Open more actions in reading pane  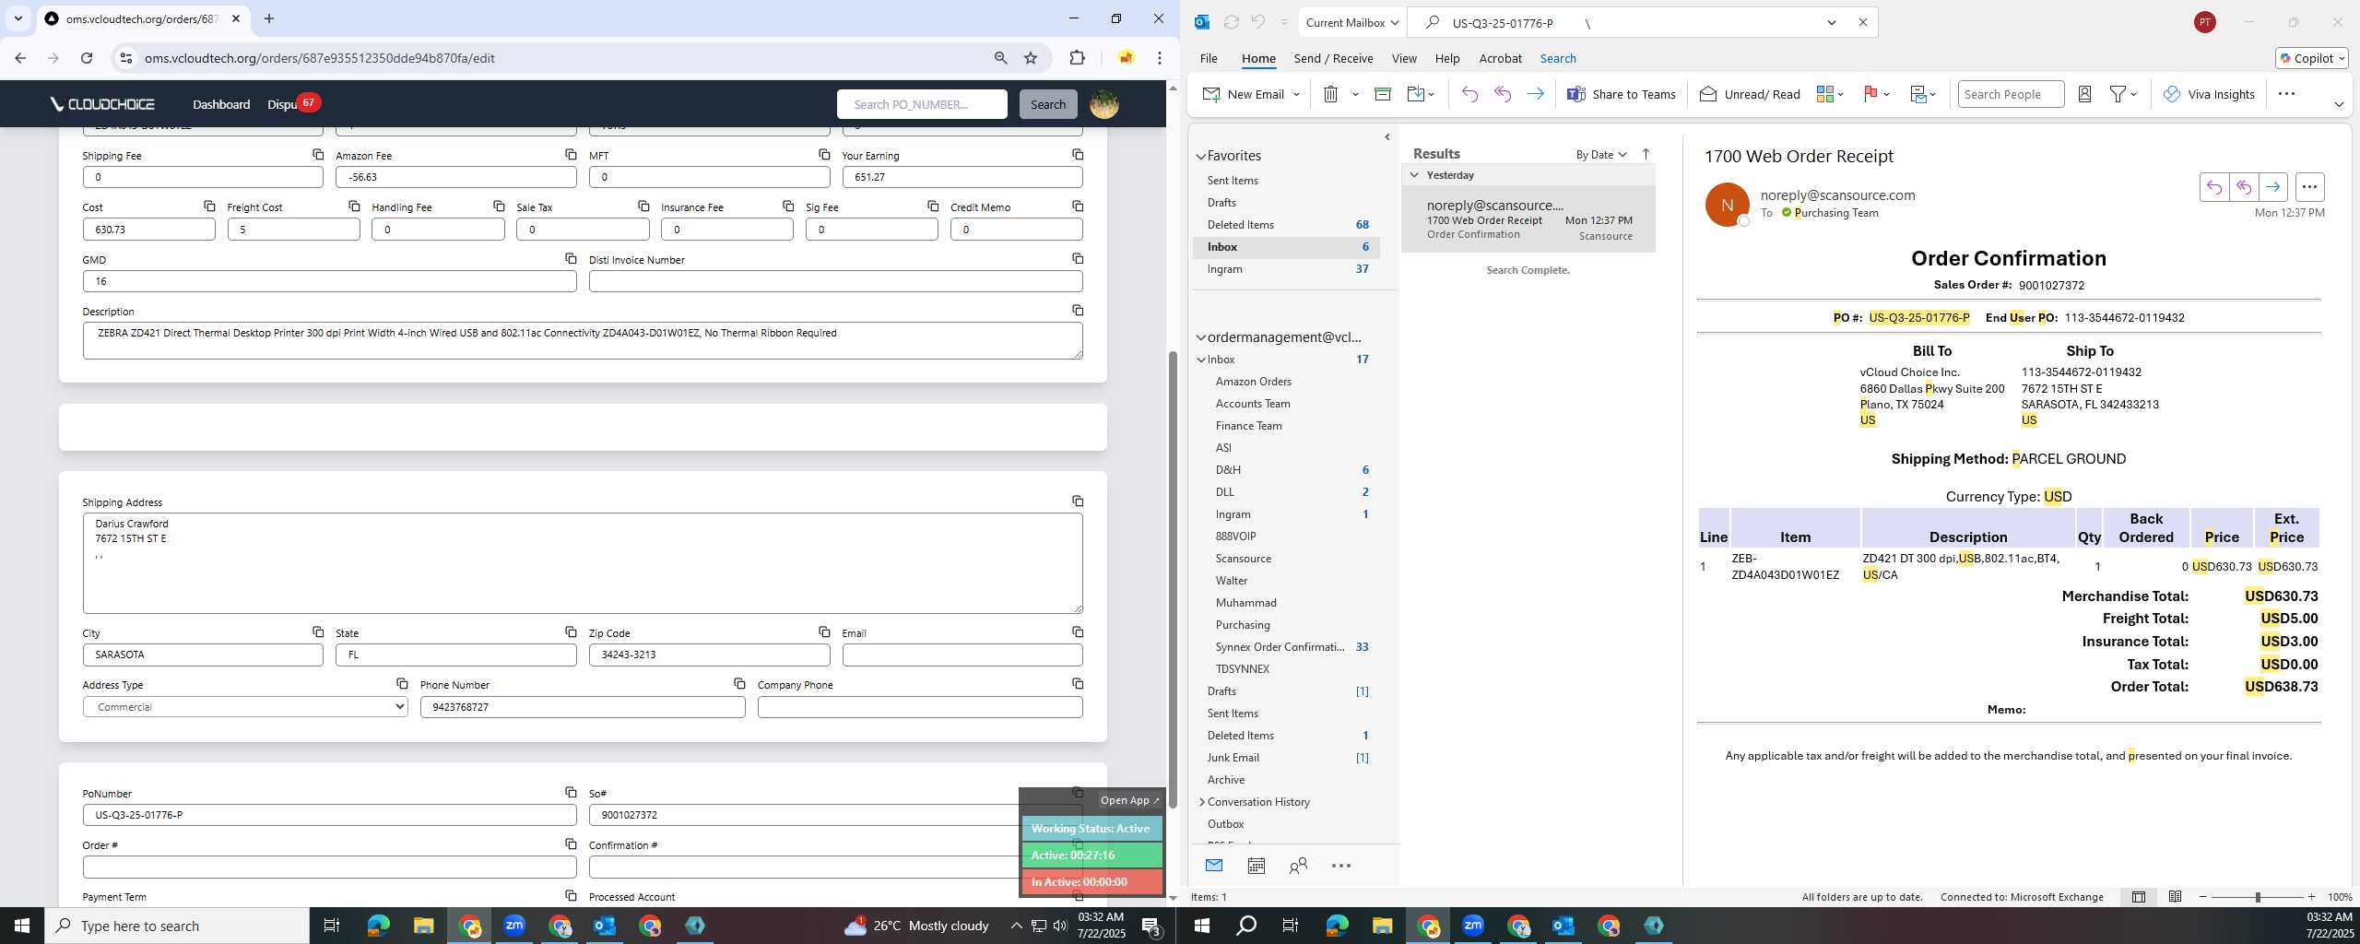coord(2309,187)
